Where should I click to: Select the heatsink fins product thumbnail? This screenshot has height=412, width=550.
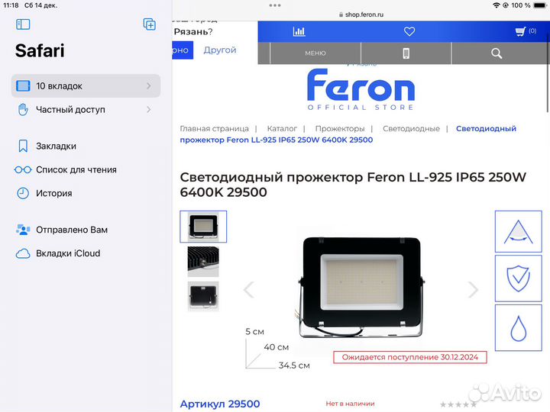[x=203, y=262]
